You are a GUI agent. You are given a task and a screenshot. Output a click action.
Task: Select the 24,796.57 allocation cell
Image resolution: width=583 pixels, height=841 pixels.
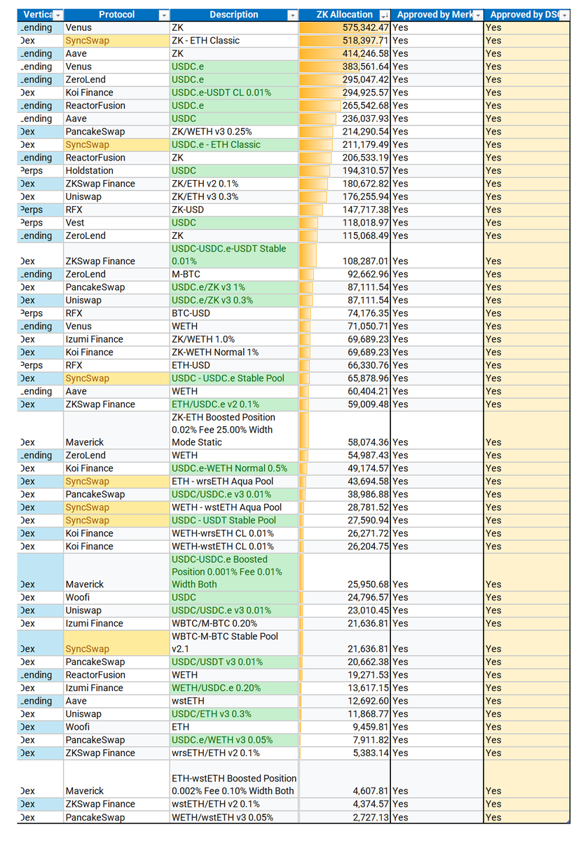coord(345,597)
